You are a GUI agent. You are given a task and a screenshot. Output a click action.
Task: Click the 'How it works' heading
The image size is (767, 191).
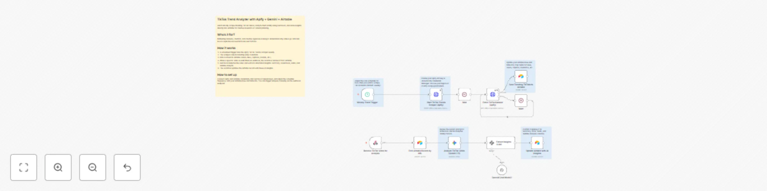226,48
